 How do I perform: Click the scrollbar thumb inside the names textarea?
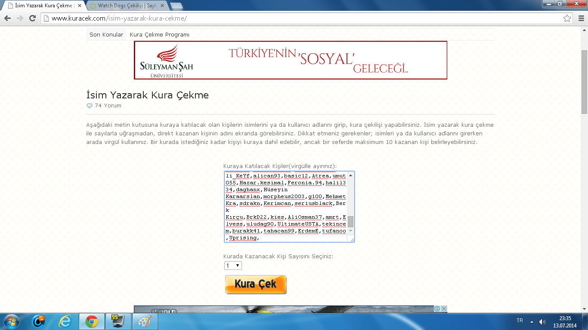[x=351, y=222]
